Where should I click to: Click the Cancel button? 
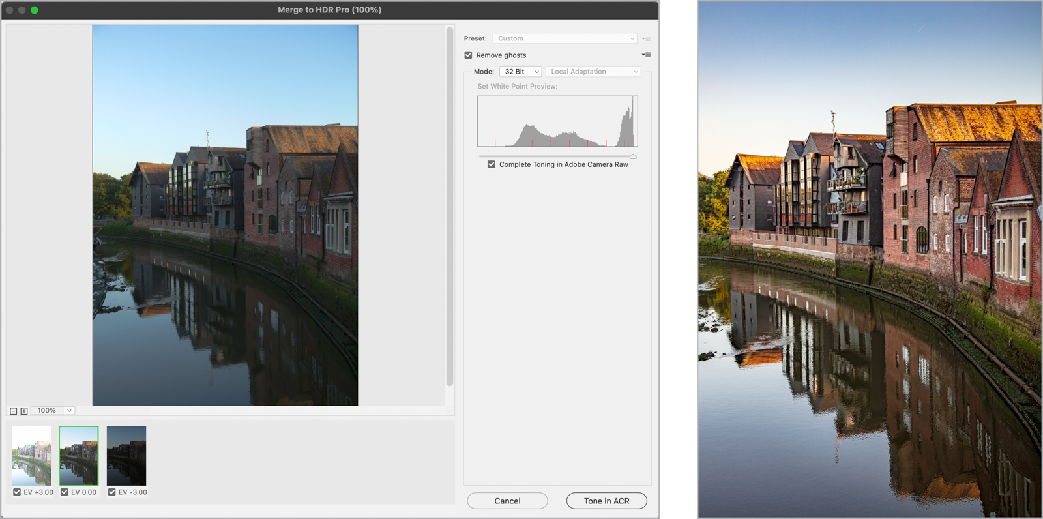pos(507,501)
